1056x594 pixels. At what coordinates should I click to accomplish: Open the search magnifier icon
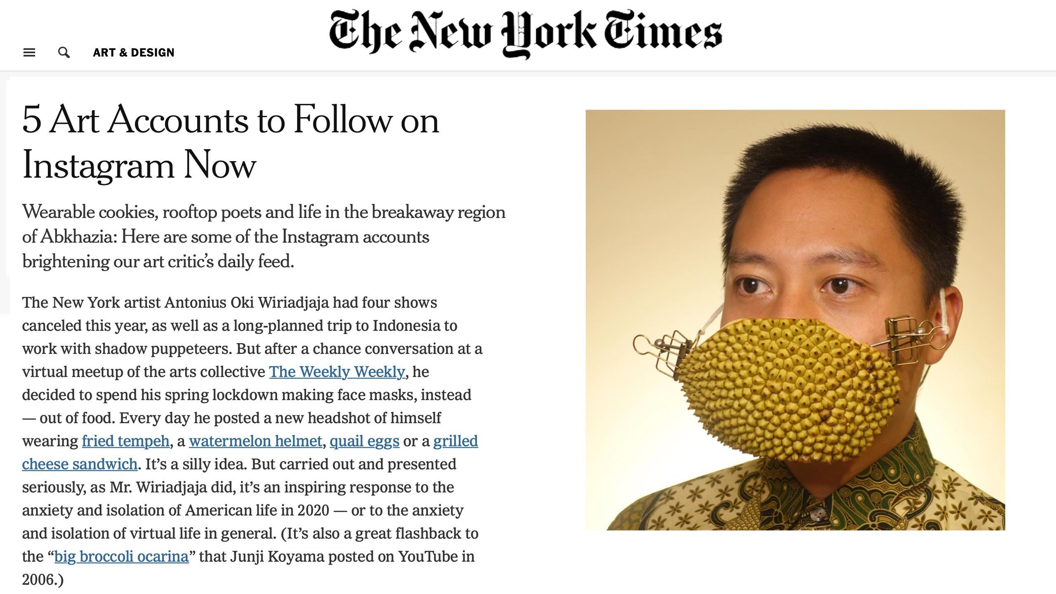coord(64,52)
